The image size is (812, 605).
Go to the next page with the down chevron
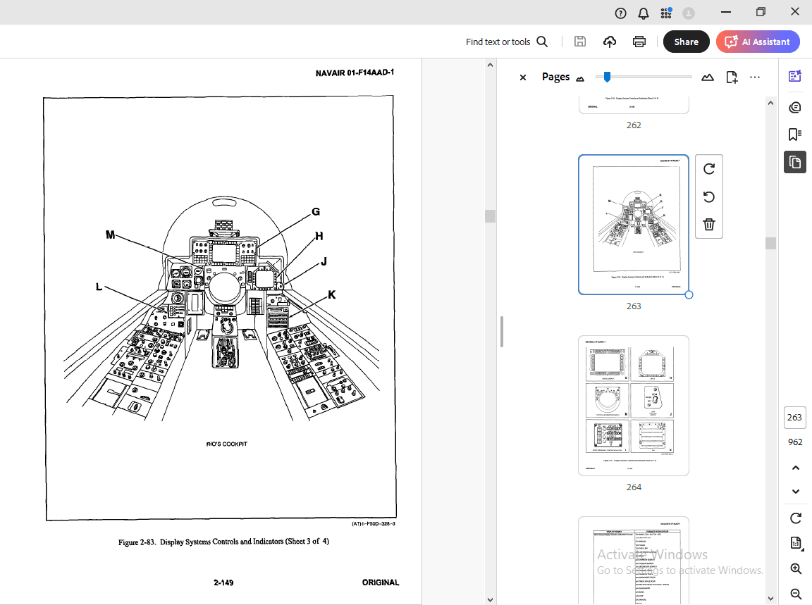[x=795, y=492]
